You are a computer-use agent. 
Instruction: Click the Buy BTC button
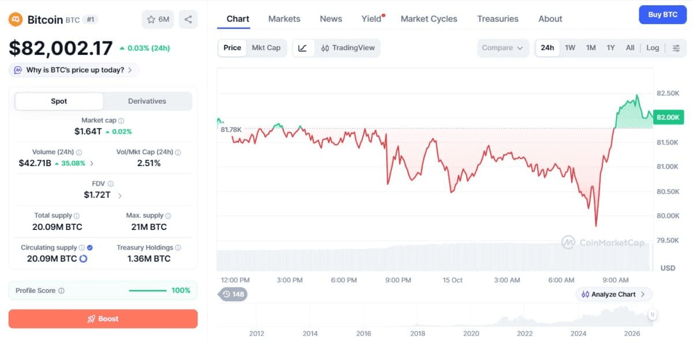[662, 14]
